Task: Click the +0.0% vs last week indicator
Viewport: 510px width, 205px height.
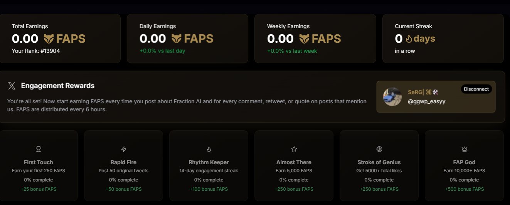Action: 292,51
